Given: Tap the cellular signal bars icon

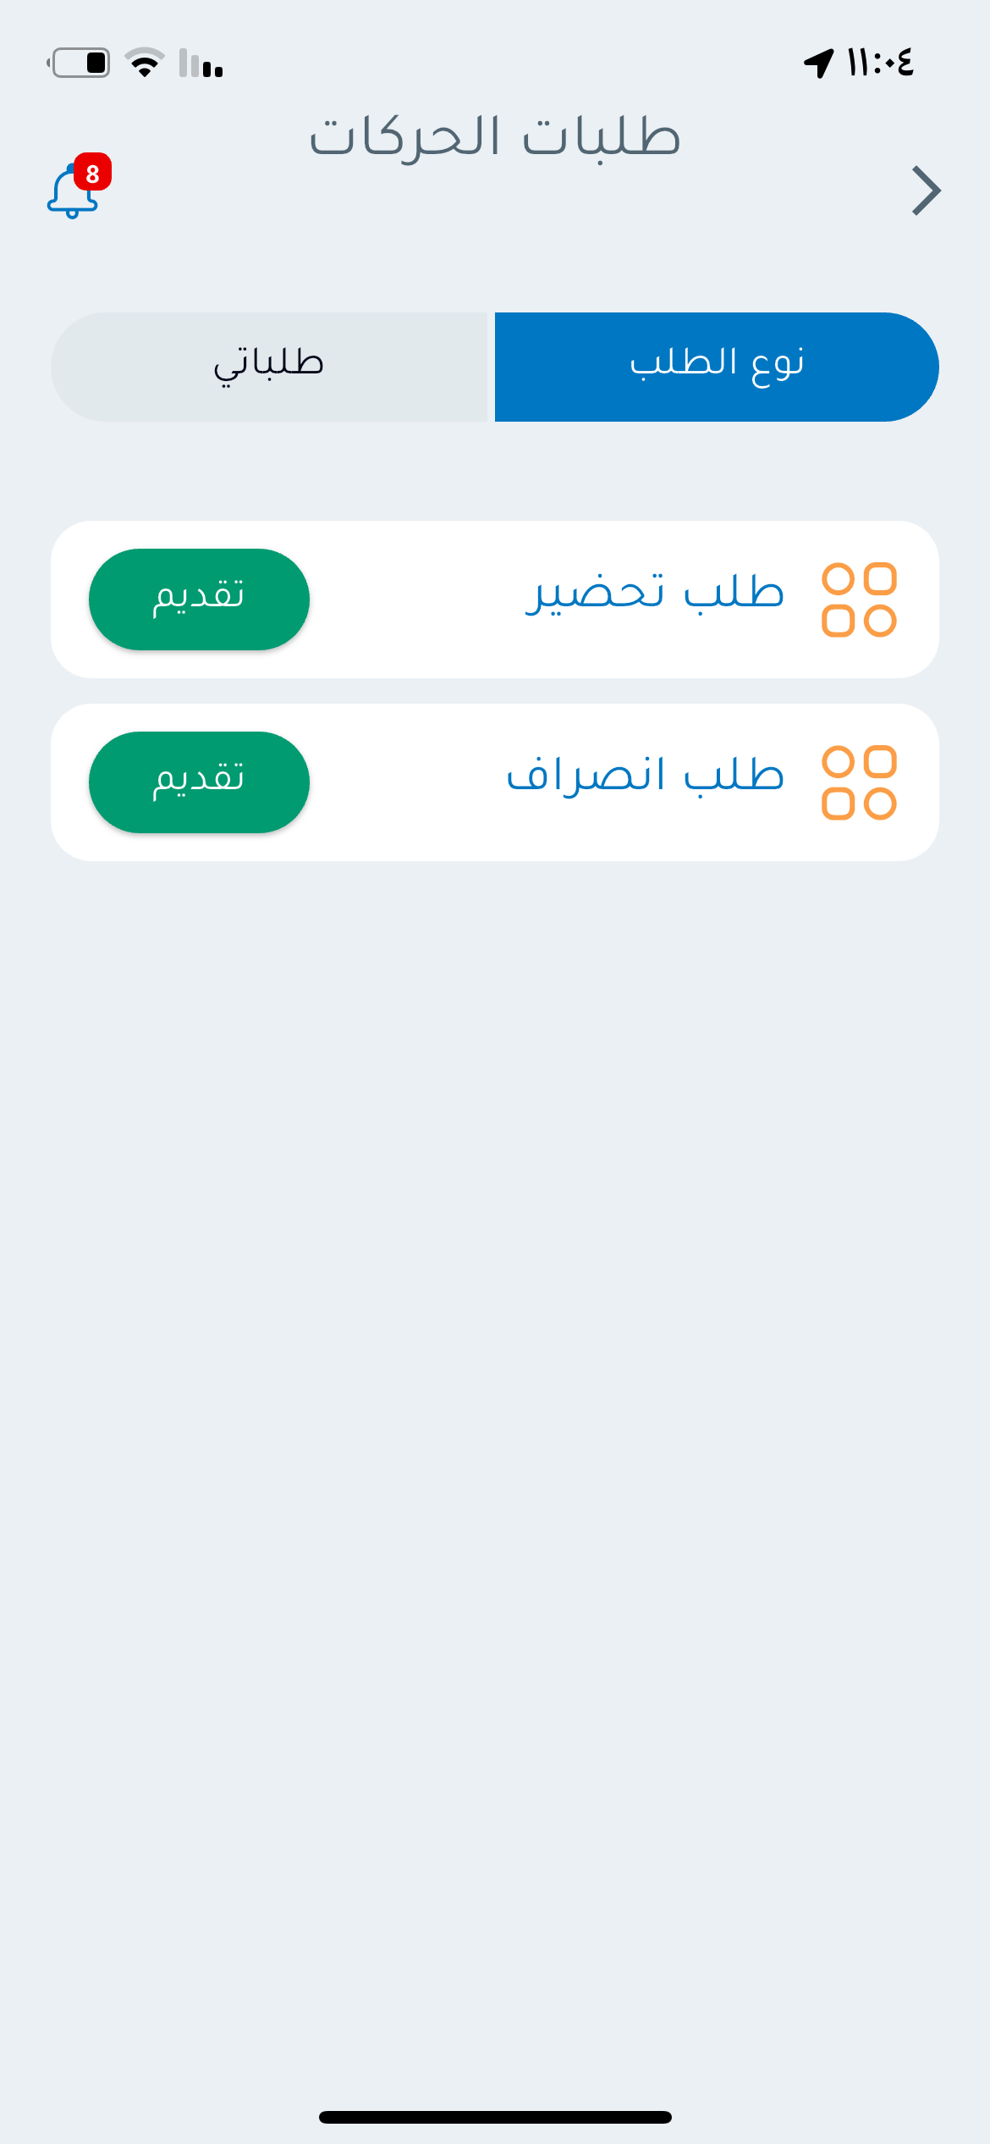Looking at the screenshot, I should (x=201, y=64).
